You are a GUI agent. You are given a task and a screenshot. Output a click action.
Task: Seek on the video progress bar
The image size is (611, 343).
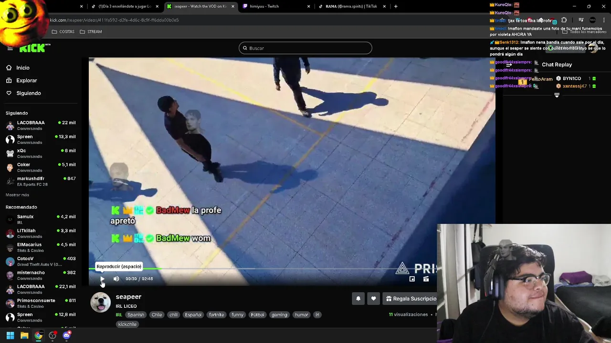pyautogui.click(x=263, y=269)
